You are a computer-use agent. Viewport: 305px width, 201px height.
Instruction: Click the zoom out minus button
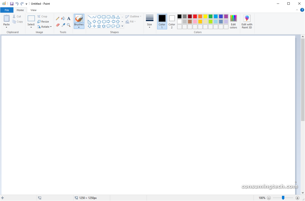(x=269, y=198)
